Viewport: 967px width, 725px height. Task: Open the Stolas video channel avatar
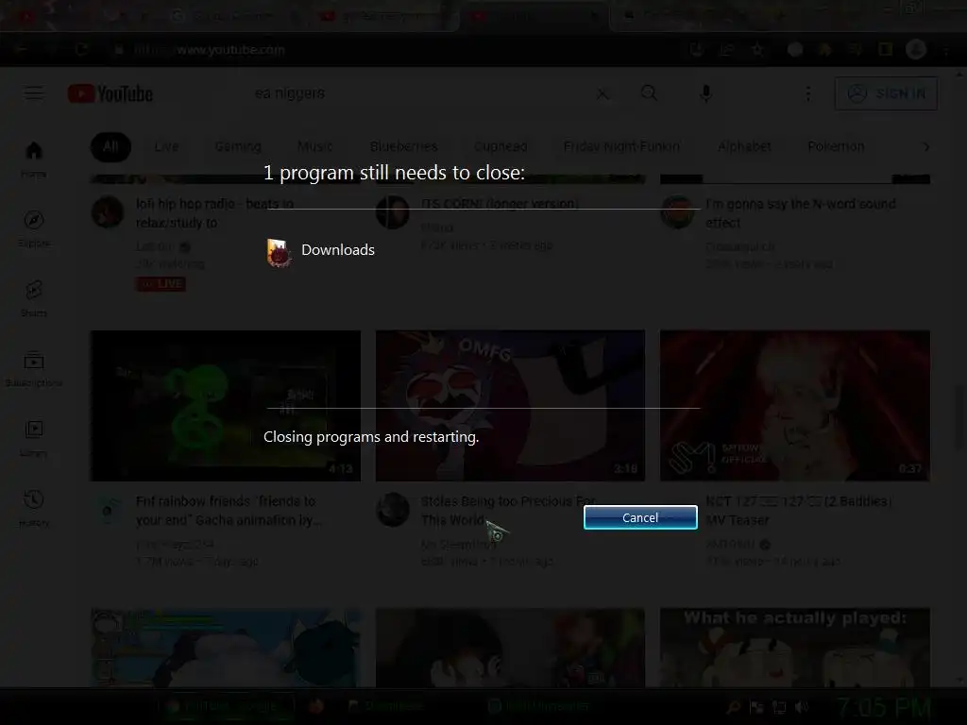pos(393,509)
